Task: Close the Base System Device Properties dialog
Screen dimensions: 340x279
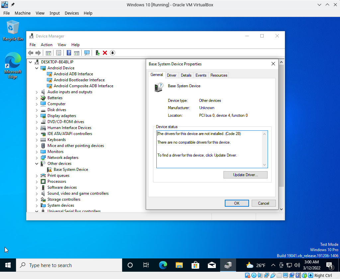Action: click(273, 64)
